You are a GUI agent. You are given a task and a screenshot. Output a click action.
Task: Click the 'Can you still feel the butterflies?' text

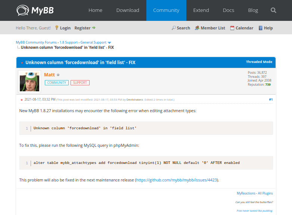pos(254,202)
